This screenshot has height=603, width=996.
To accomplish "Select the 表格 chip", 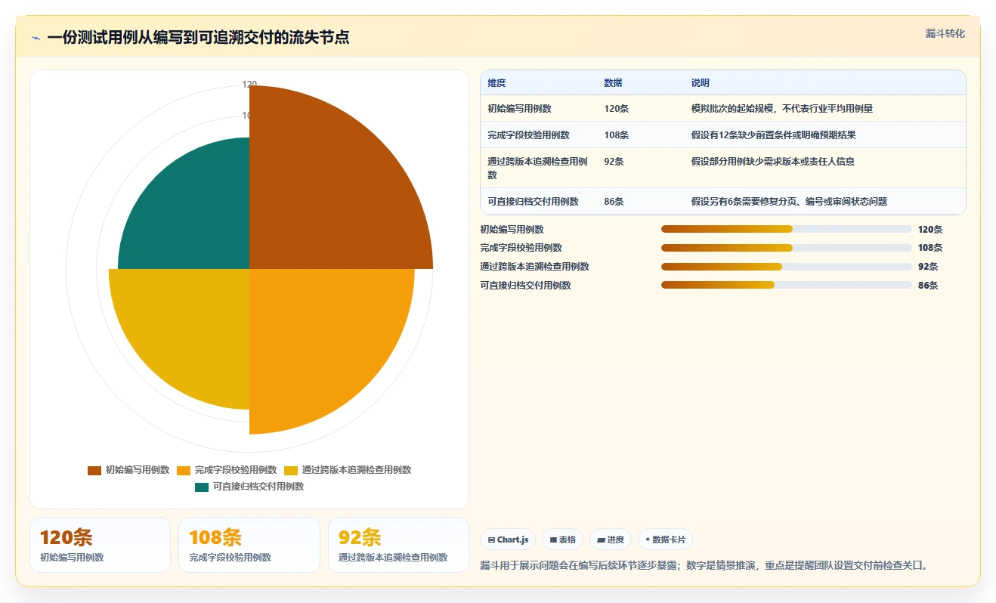I will 562,540.
